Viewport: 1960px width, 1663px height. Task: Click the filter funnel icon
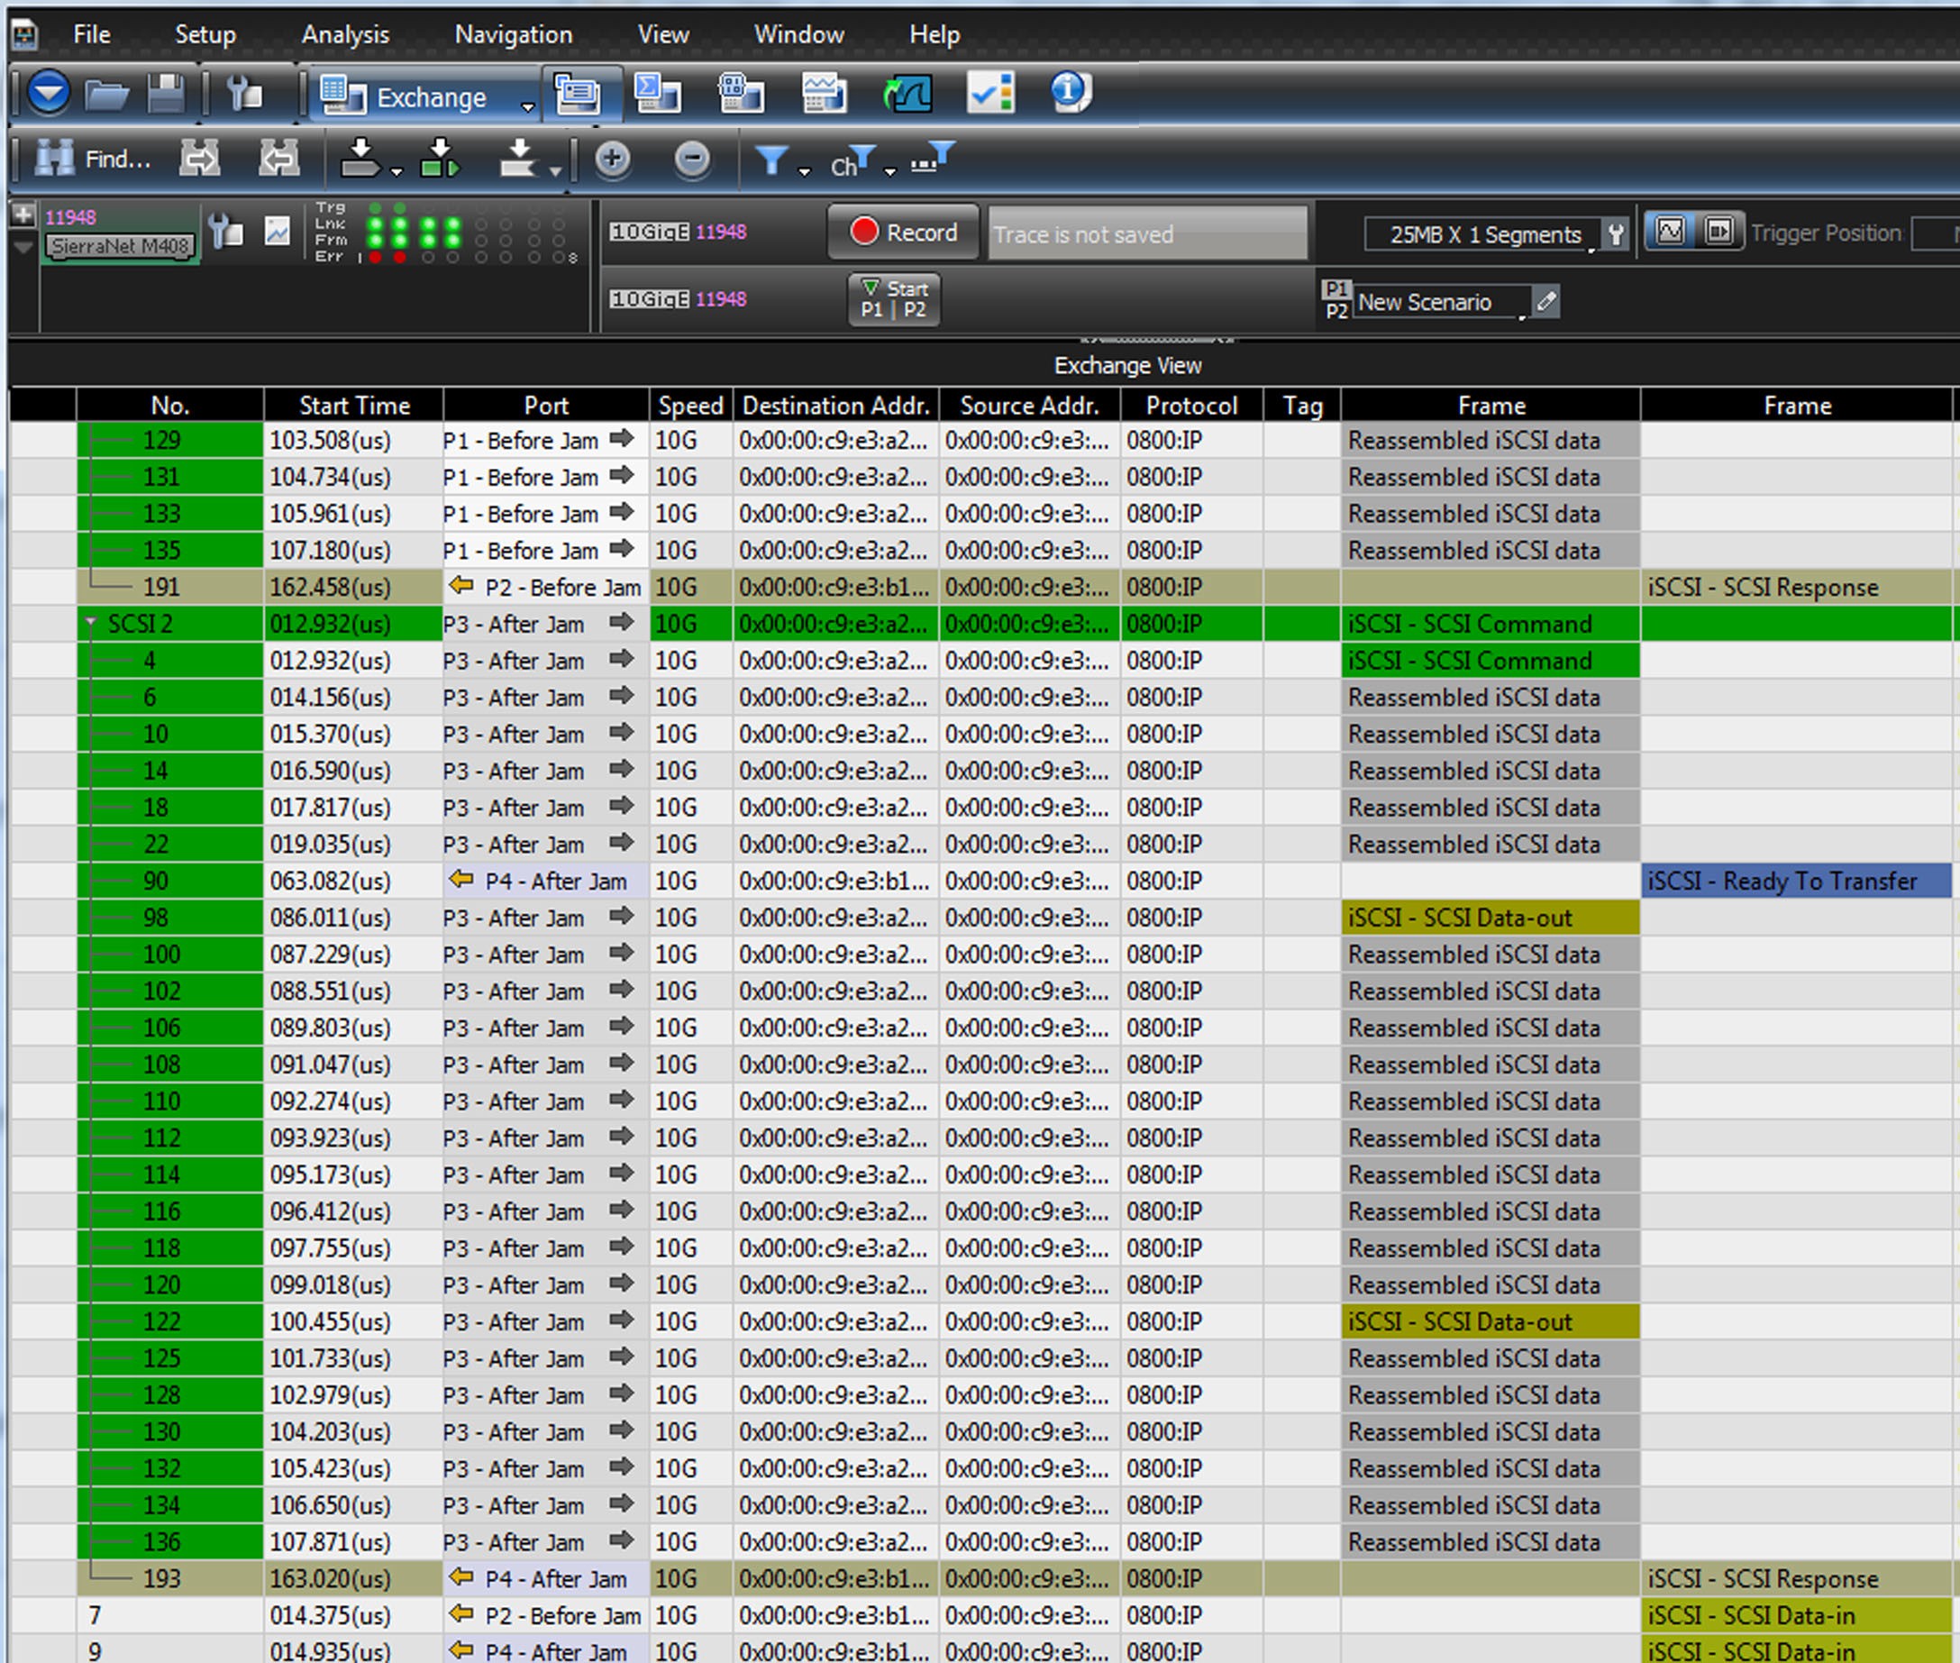771,160
